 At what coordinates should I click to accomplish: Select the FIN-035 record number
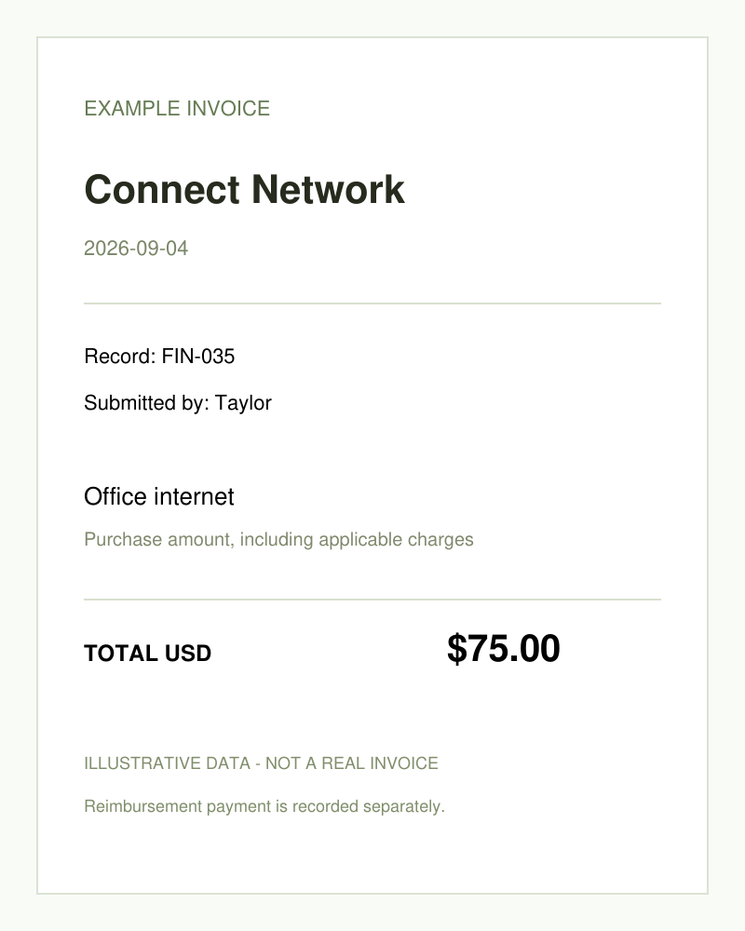198,357
